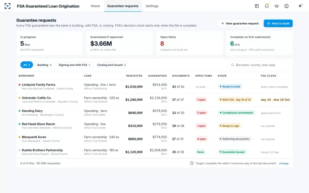Image resolution: width=309 pixels, height=193 pixels.
Task: Click the Requested column header
Action: coord(134,76)
